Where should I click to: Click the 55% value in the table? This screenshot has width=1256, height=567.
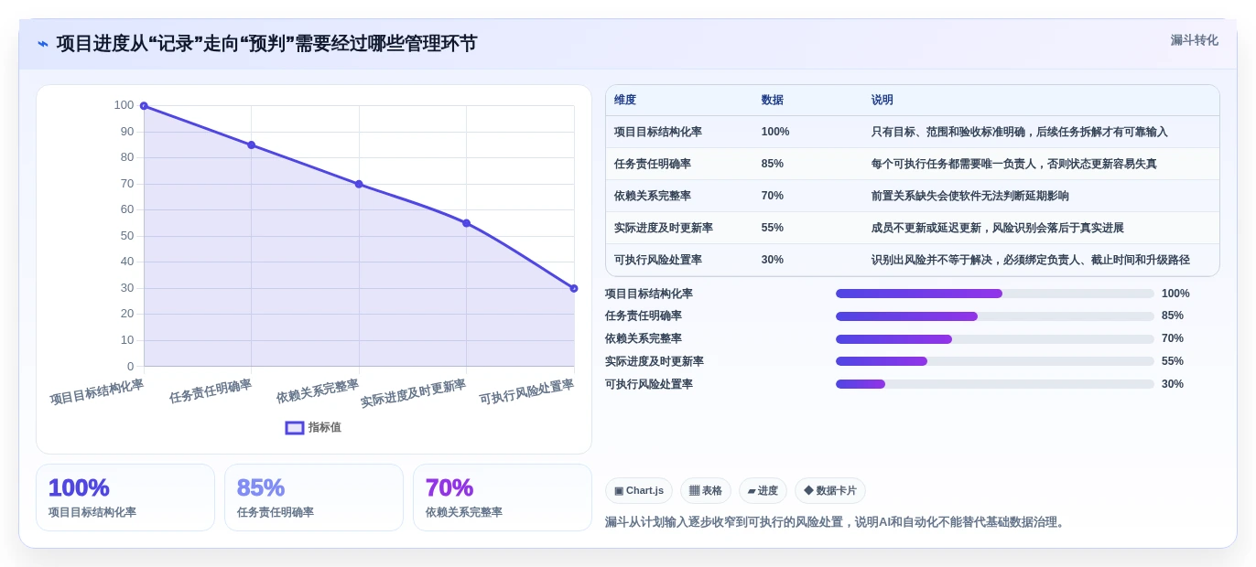pos(773,228)
